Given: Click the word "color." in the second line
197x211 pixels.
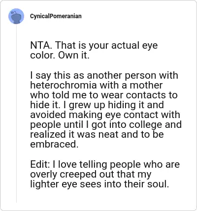Looking at the screenshot, I should (x=43, y=55).
